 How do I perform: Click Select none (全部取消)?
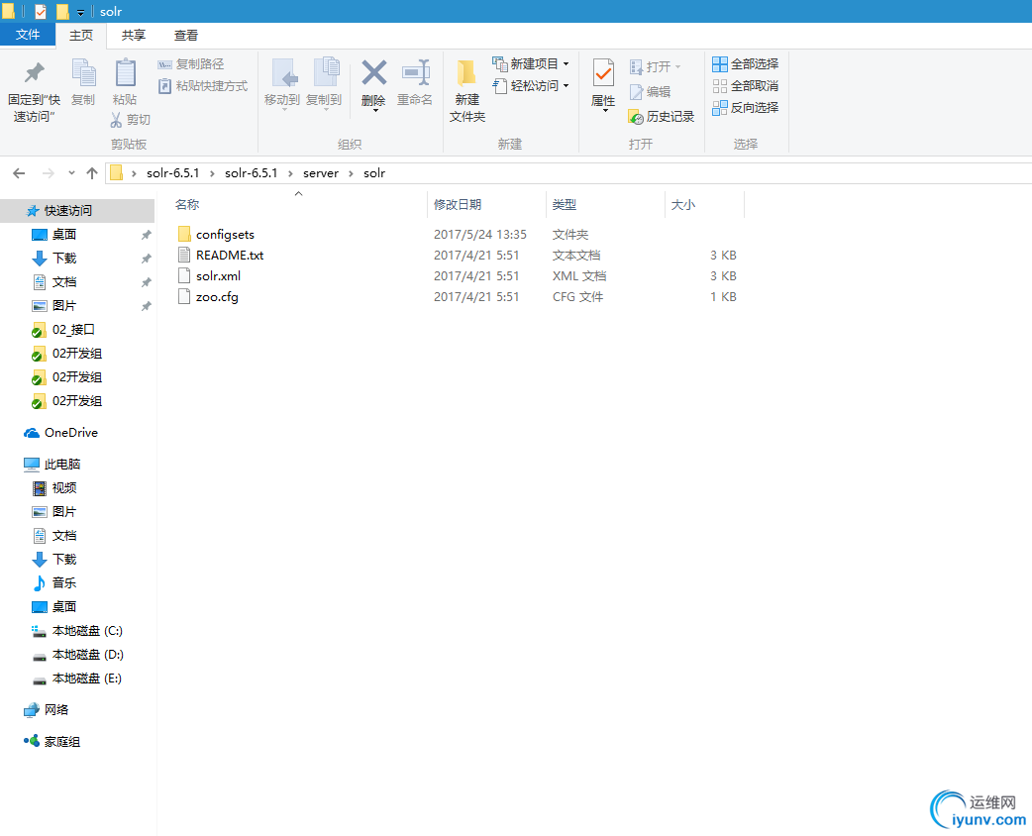point(746,85)
